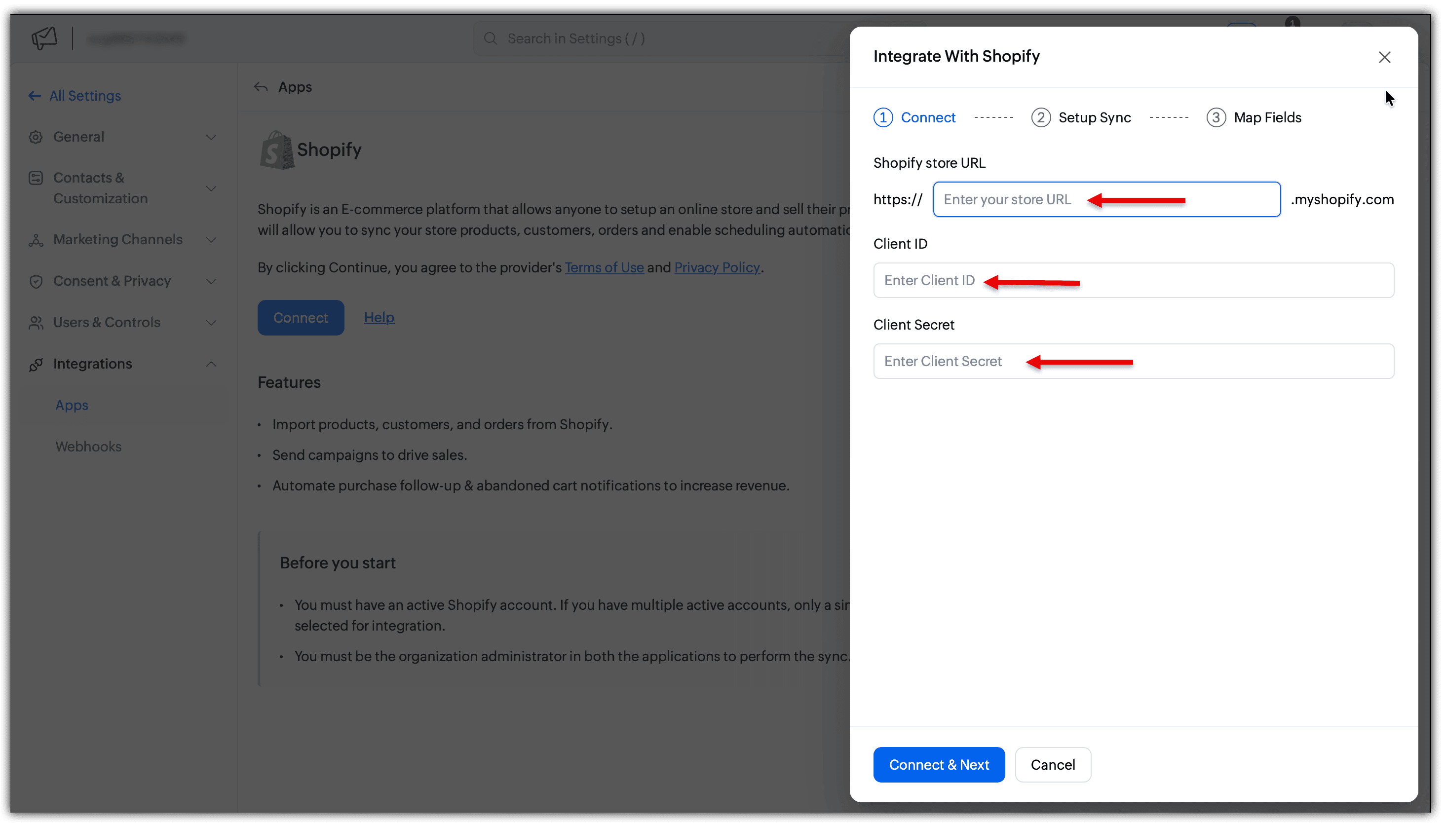Click the Integrations plug icon

36,364
